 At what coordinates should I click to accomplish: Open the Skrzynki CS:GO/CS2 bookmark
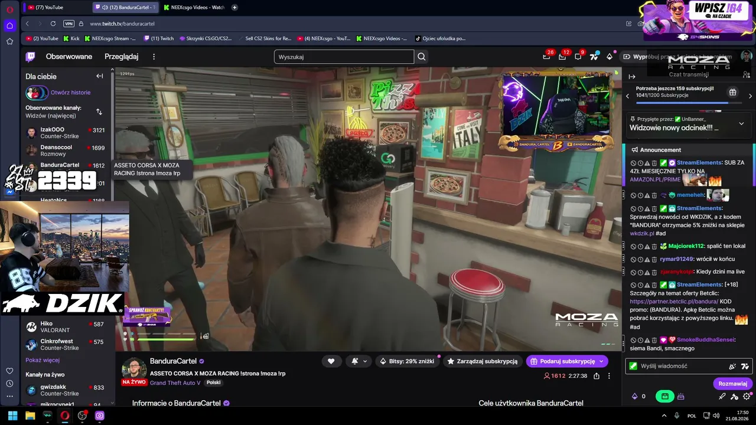(x=206, y=38)
